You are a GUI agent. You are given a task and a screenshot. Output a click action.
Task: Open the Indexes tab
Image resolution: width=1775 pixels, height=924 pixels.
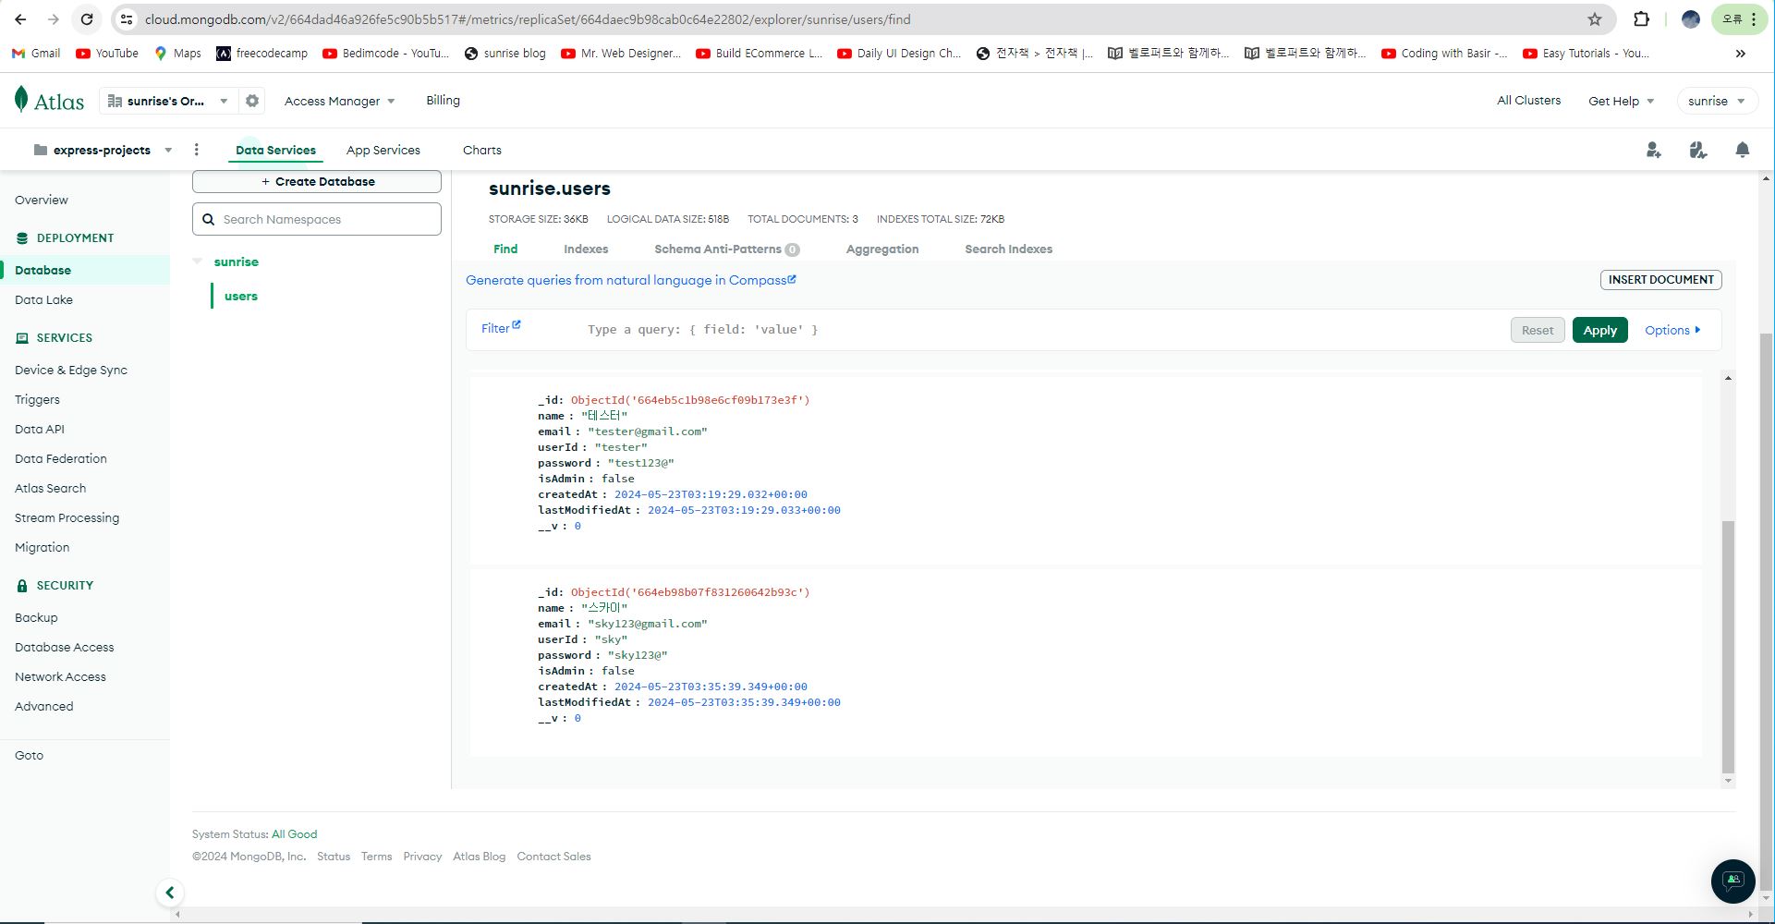tap(586, 249)
